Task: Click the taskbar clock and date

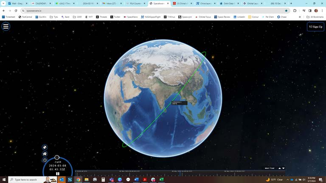Action: click(x=312, y=180)
